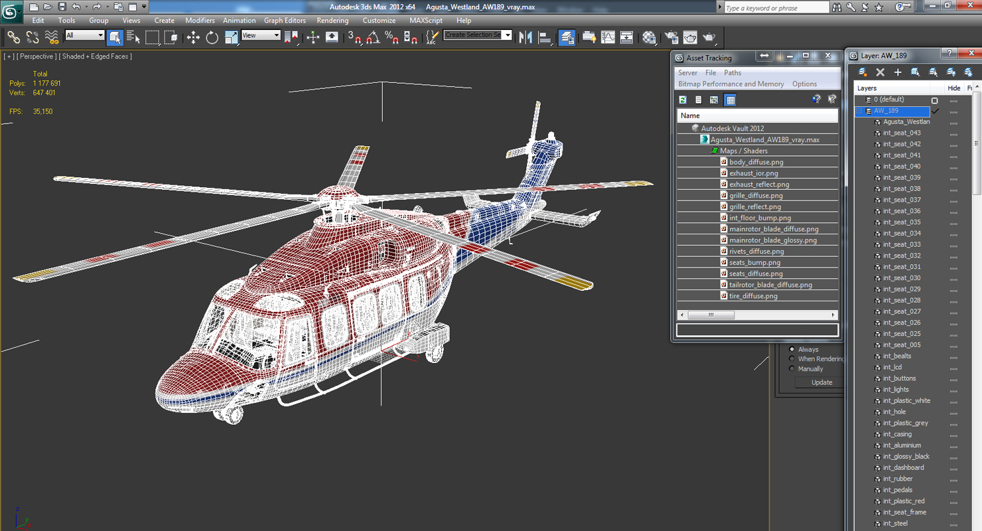Click the Mirror tool icon
This screenshot has width=982, height=531.
(526, 37)
